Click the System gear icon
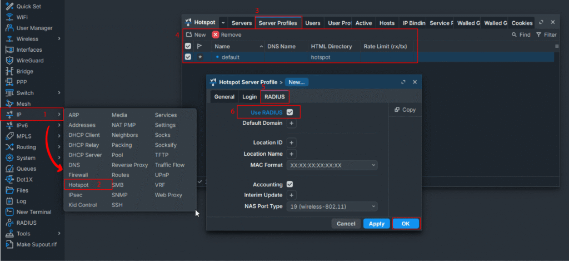 pyautogui.click(x=10, y=157)
